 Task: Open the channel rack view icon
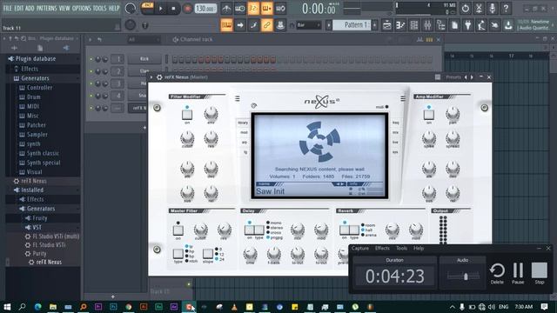pyautogui.click(x=414, y=25)
